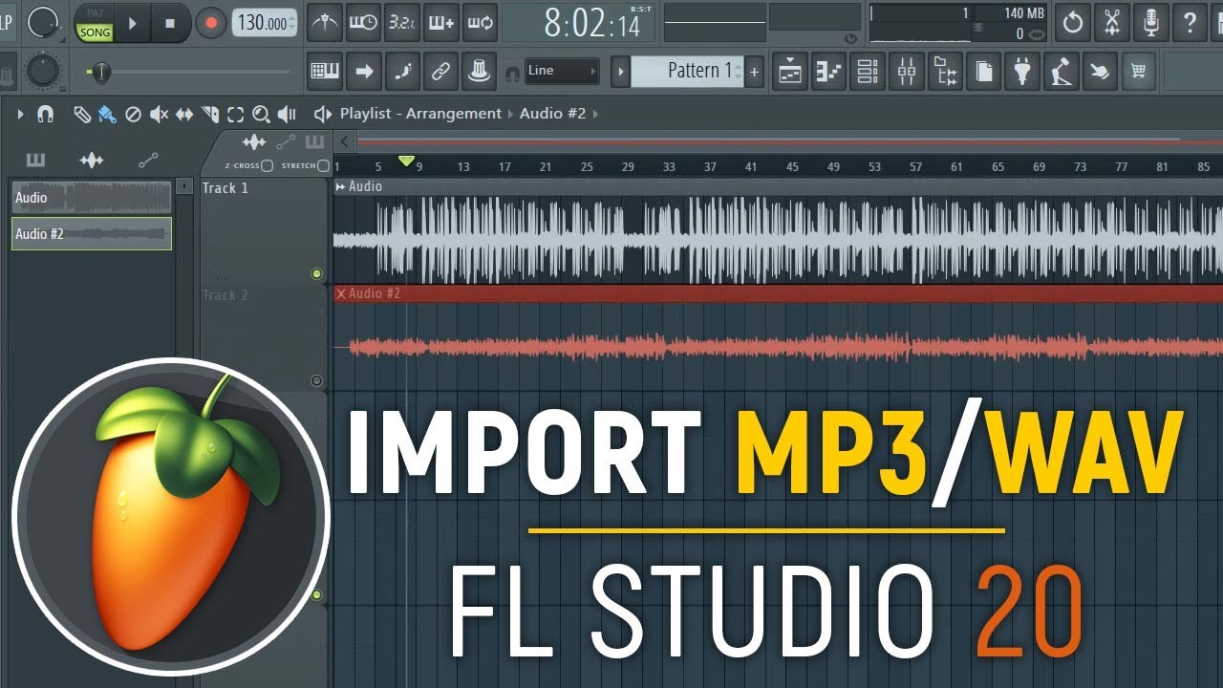The image size is (1223, 688).
Task: Toggle link/multilink to controllers icon
Action: pos(440,71)
